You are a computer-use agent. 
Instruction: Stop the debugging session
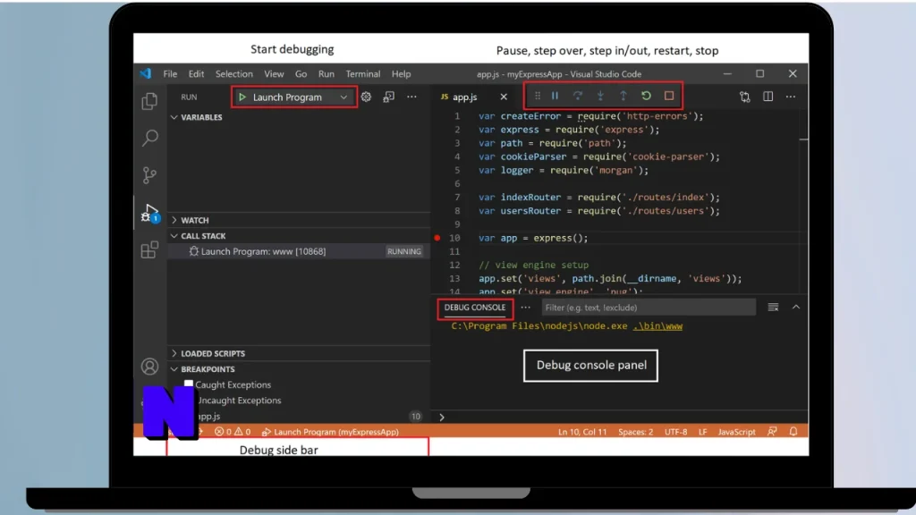669,96
